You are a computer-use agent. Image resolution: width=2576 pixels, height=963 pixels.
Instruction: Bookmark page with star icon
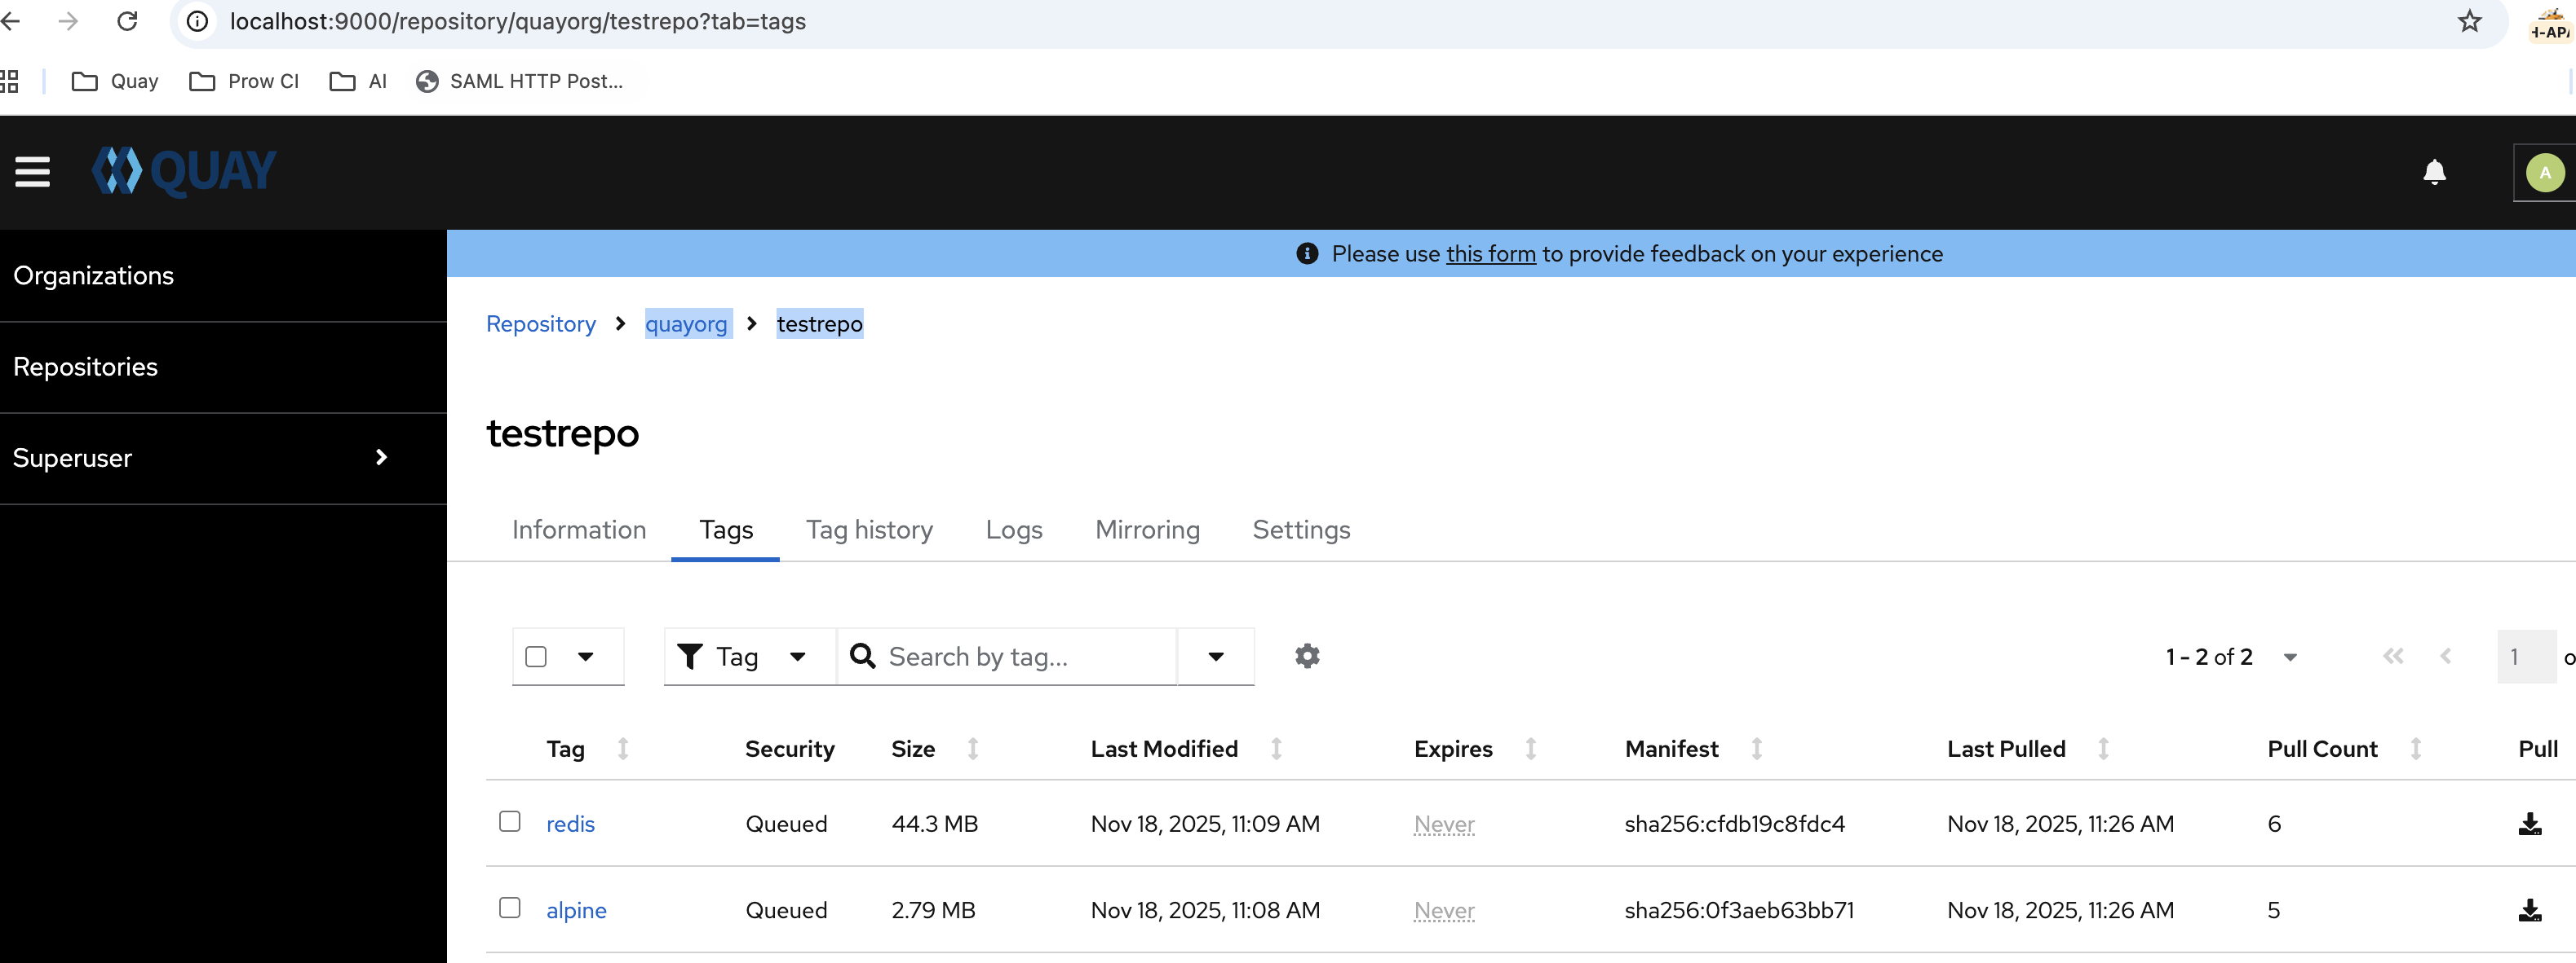click(x=2469, y=21)
